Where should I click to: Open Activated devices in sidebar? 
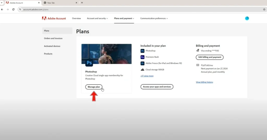pos(52,46)
